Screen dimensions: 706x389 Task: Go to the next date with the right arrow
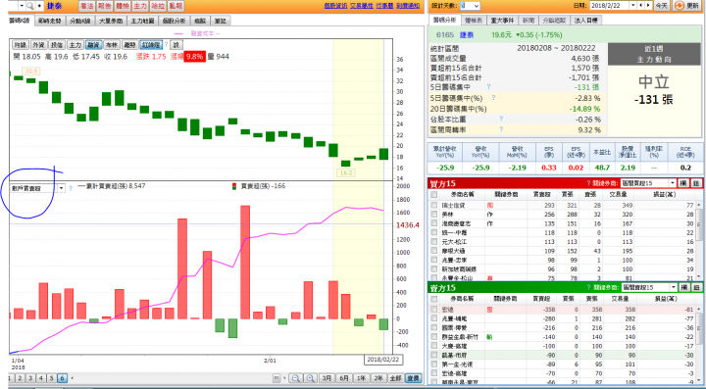click(648, 6)
